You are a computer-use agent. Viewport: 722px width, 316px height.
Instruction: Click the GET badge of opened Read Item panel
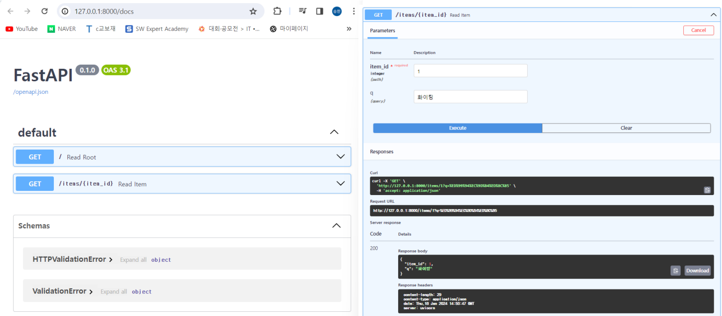pyautogui.click(x=378, y=15)
